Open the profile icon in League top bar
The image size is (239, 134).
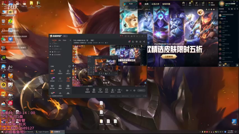point(183,4)
